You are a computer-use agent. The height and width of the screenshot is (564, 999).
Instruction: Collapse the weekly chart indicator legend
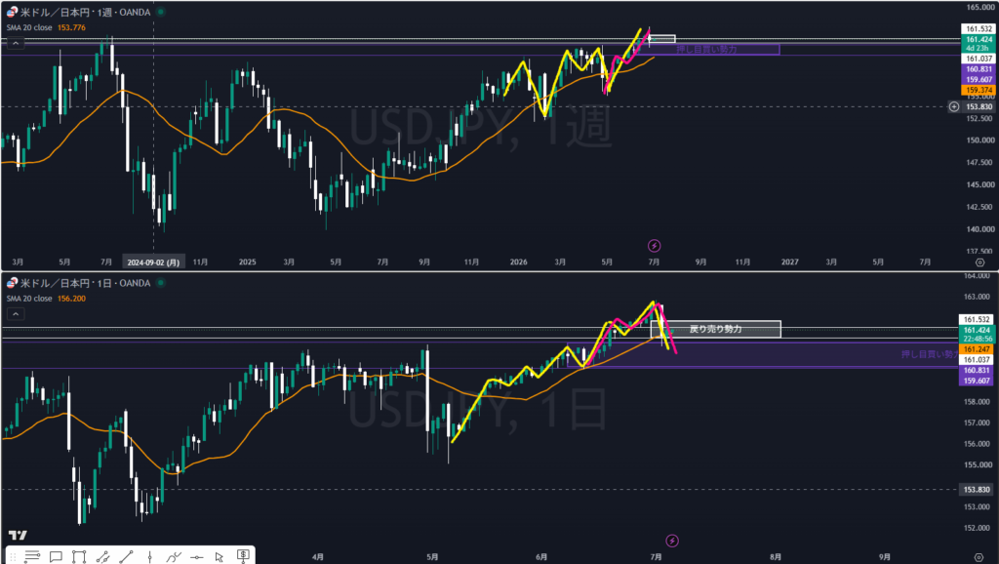(16, 43)
